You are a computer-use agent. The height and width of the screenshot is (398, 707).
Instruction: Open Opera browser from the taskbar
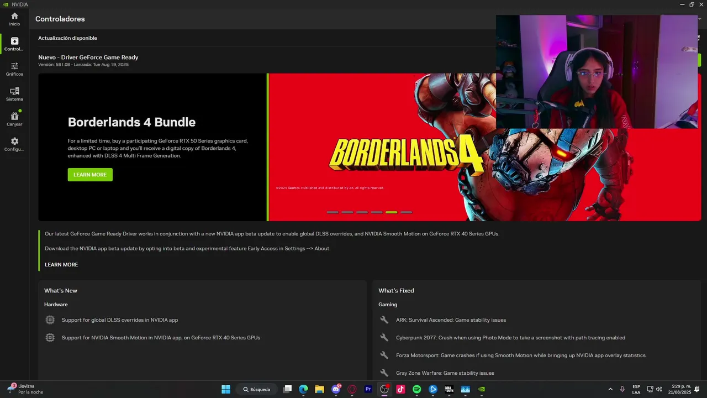352,389
